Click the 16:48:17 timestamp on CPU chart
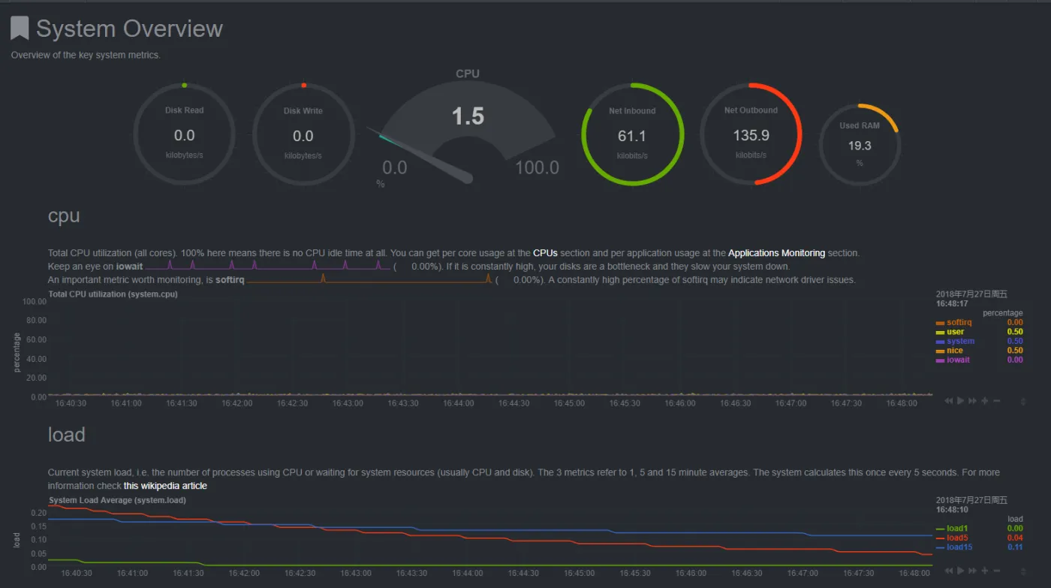Viewport: 1051px width, 588px height. click(952, 304)
